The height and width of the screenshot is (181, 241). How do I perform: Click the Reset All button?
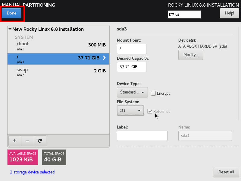point(227,172)
